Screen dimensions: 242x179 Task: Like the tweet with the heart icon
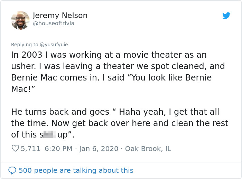pyautogui.click(x=15, y=149)
